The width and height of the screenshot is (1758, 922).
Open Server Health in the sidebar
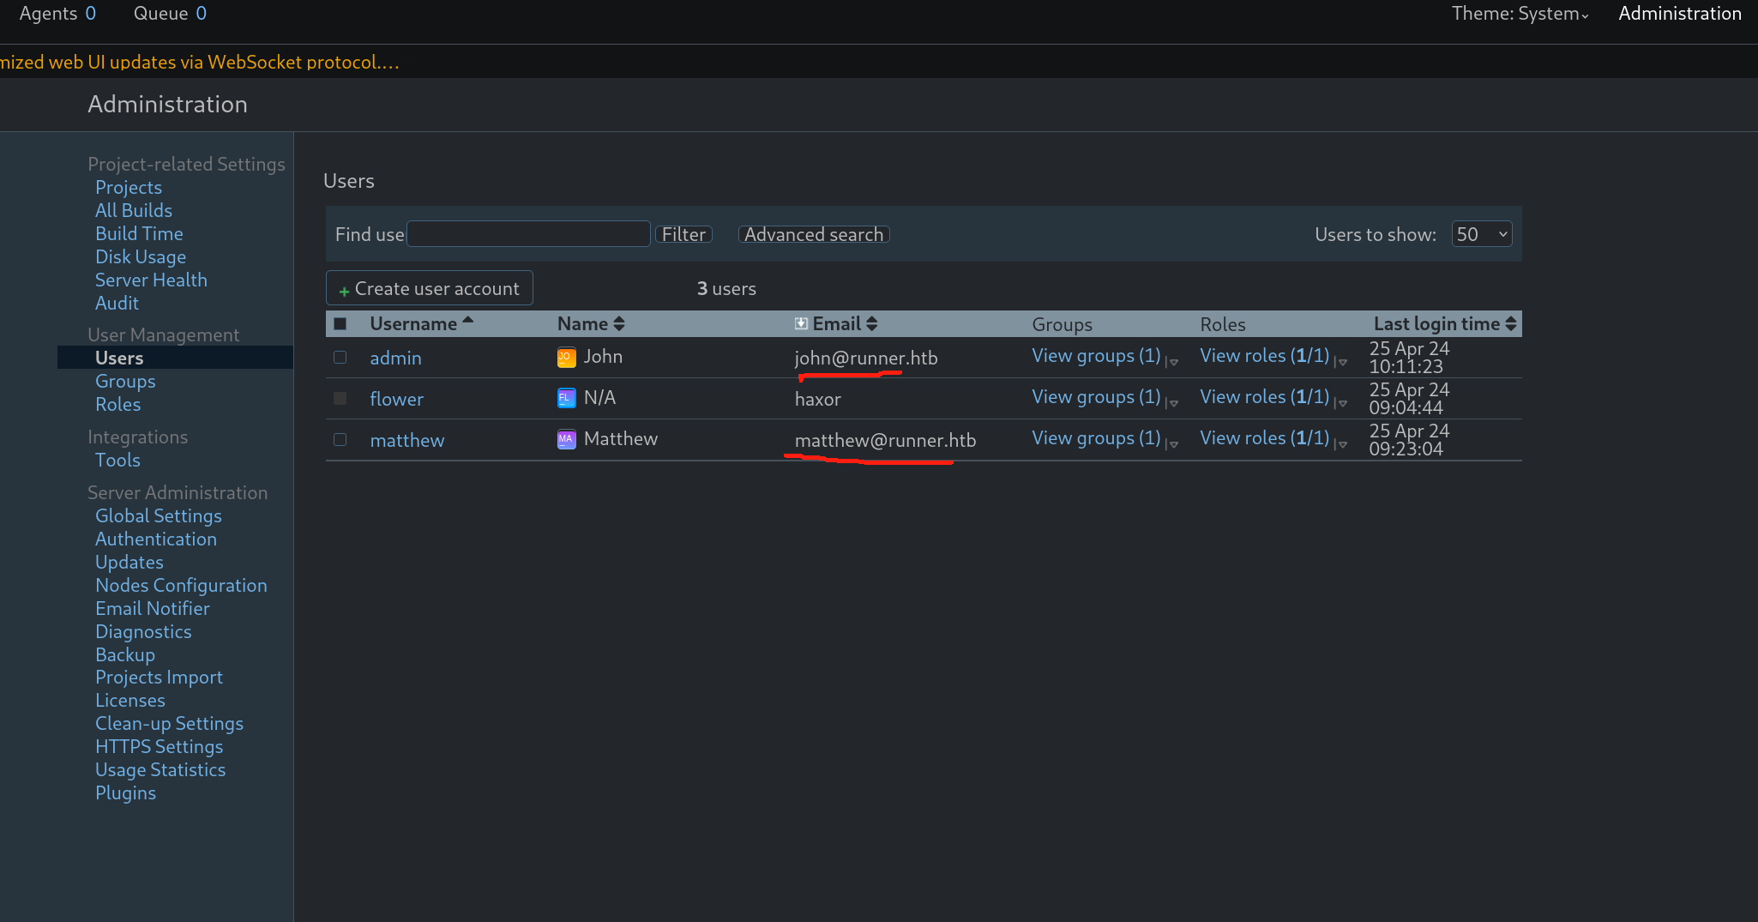(x=151, y=280)
